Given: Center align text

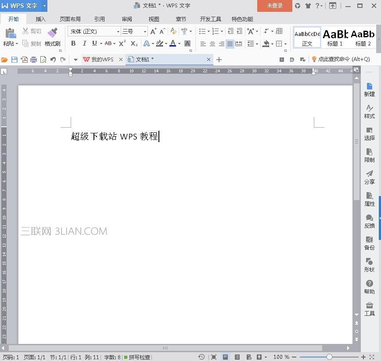Looking at the screenshot, I should (212, 44).
